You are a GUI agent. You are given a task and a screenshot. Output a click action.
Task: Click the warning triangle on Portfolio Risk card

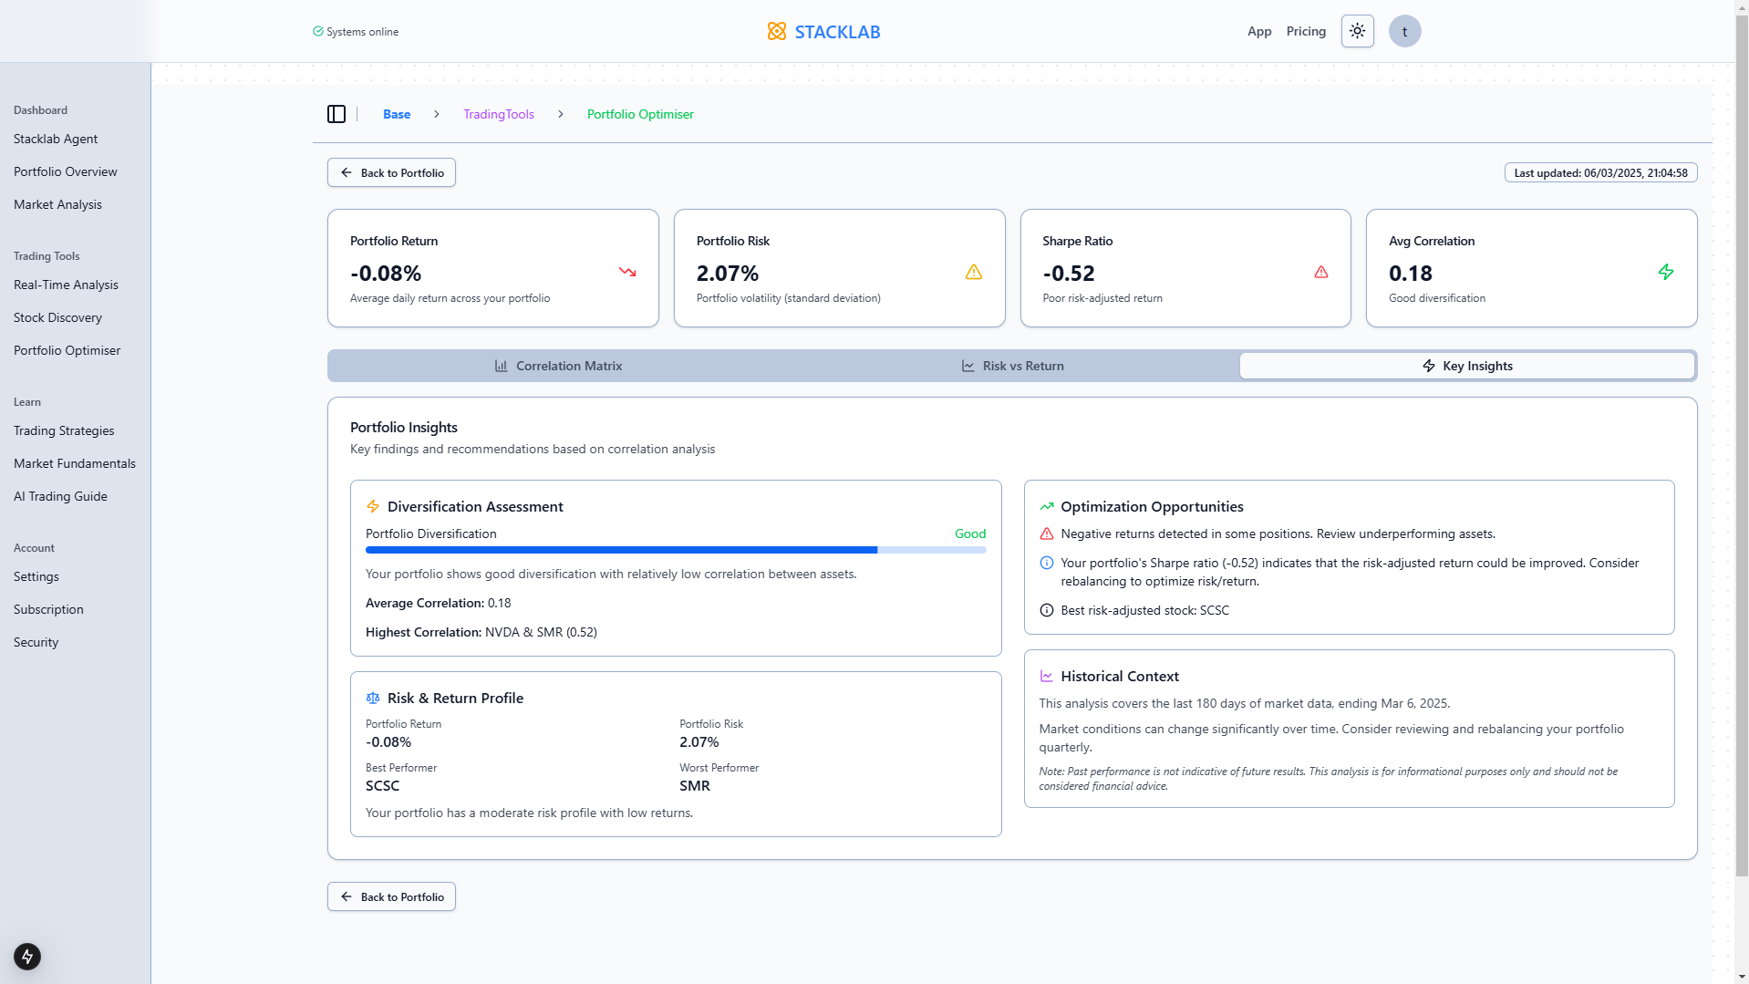(x=973, y=272)
